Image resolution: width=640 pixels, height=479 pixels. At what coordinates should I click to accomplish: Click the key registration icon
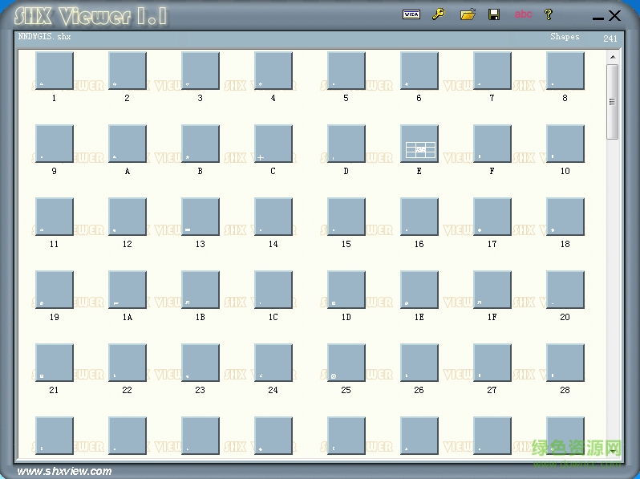(438, 14)
